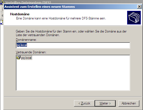Click the gray back arrow in background toolbar

click(2, 16)
